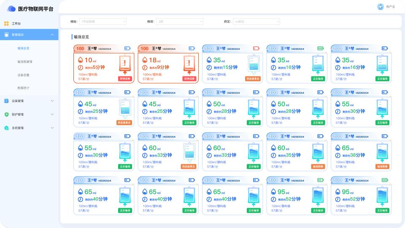Select 输液瓶管理 in the sidebar
This screenshot has height=228, width=405.
point(25,62)
